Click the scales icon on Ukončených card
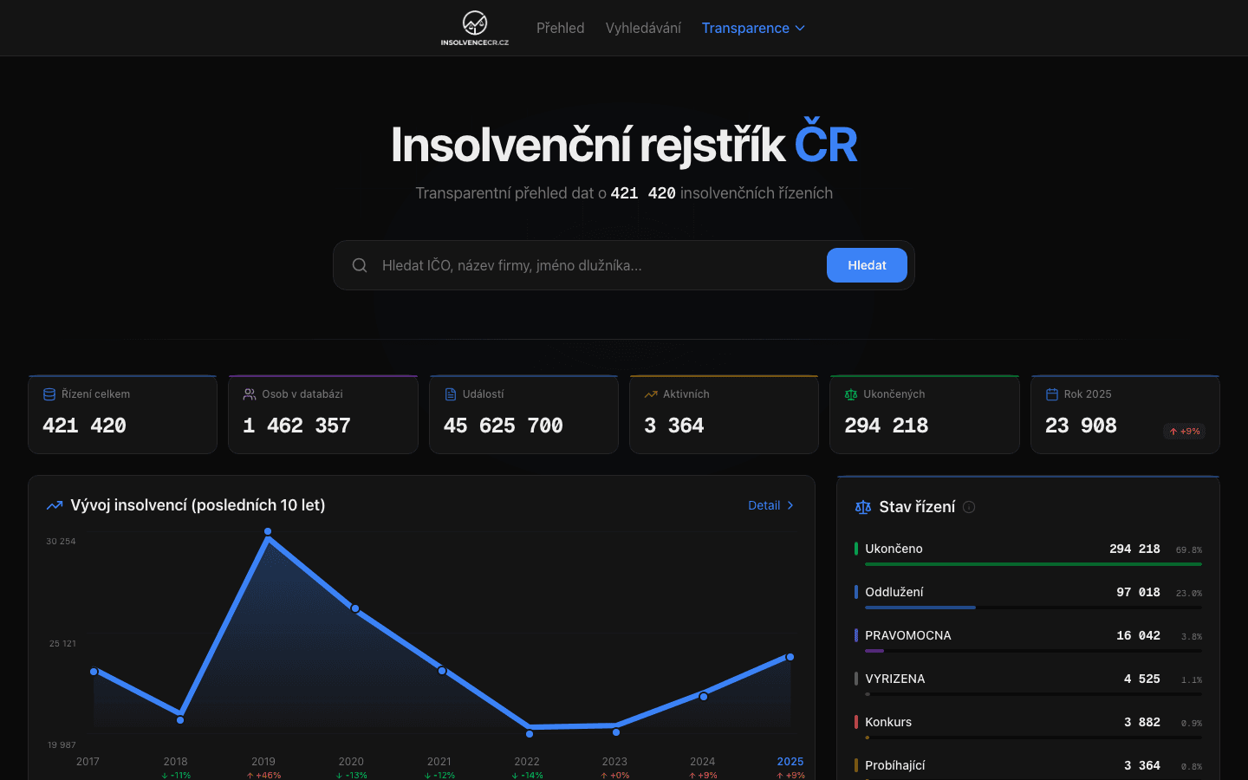The width and height of the screenshot is (1248, 780). [x=850, y=393]
